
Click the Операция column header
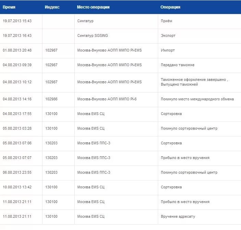pyautogui.click(x=170, y=7)
